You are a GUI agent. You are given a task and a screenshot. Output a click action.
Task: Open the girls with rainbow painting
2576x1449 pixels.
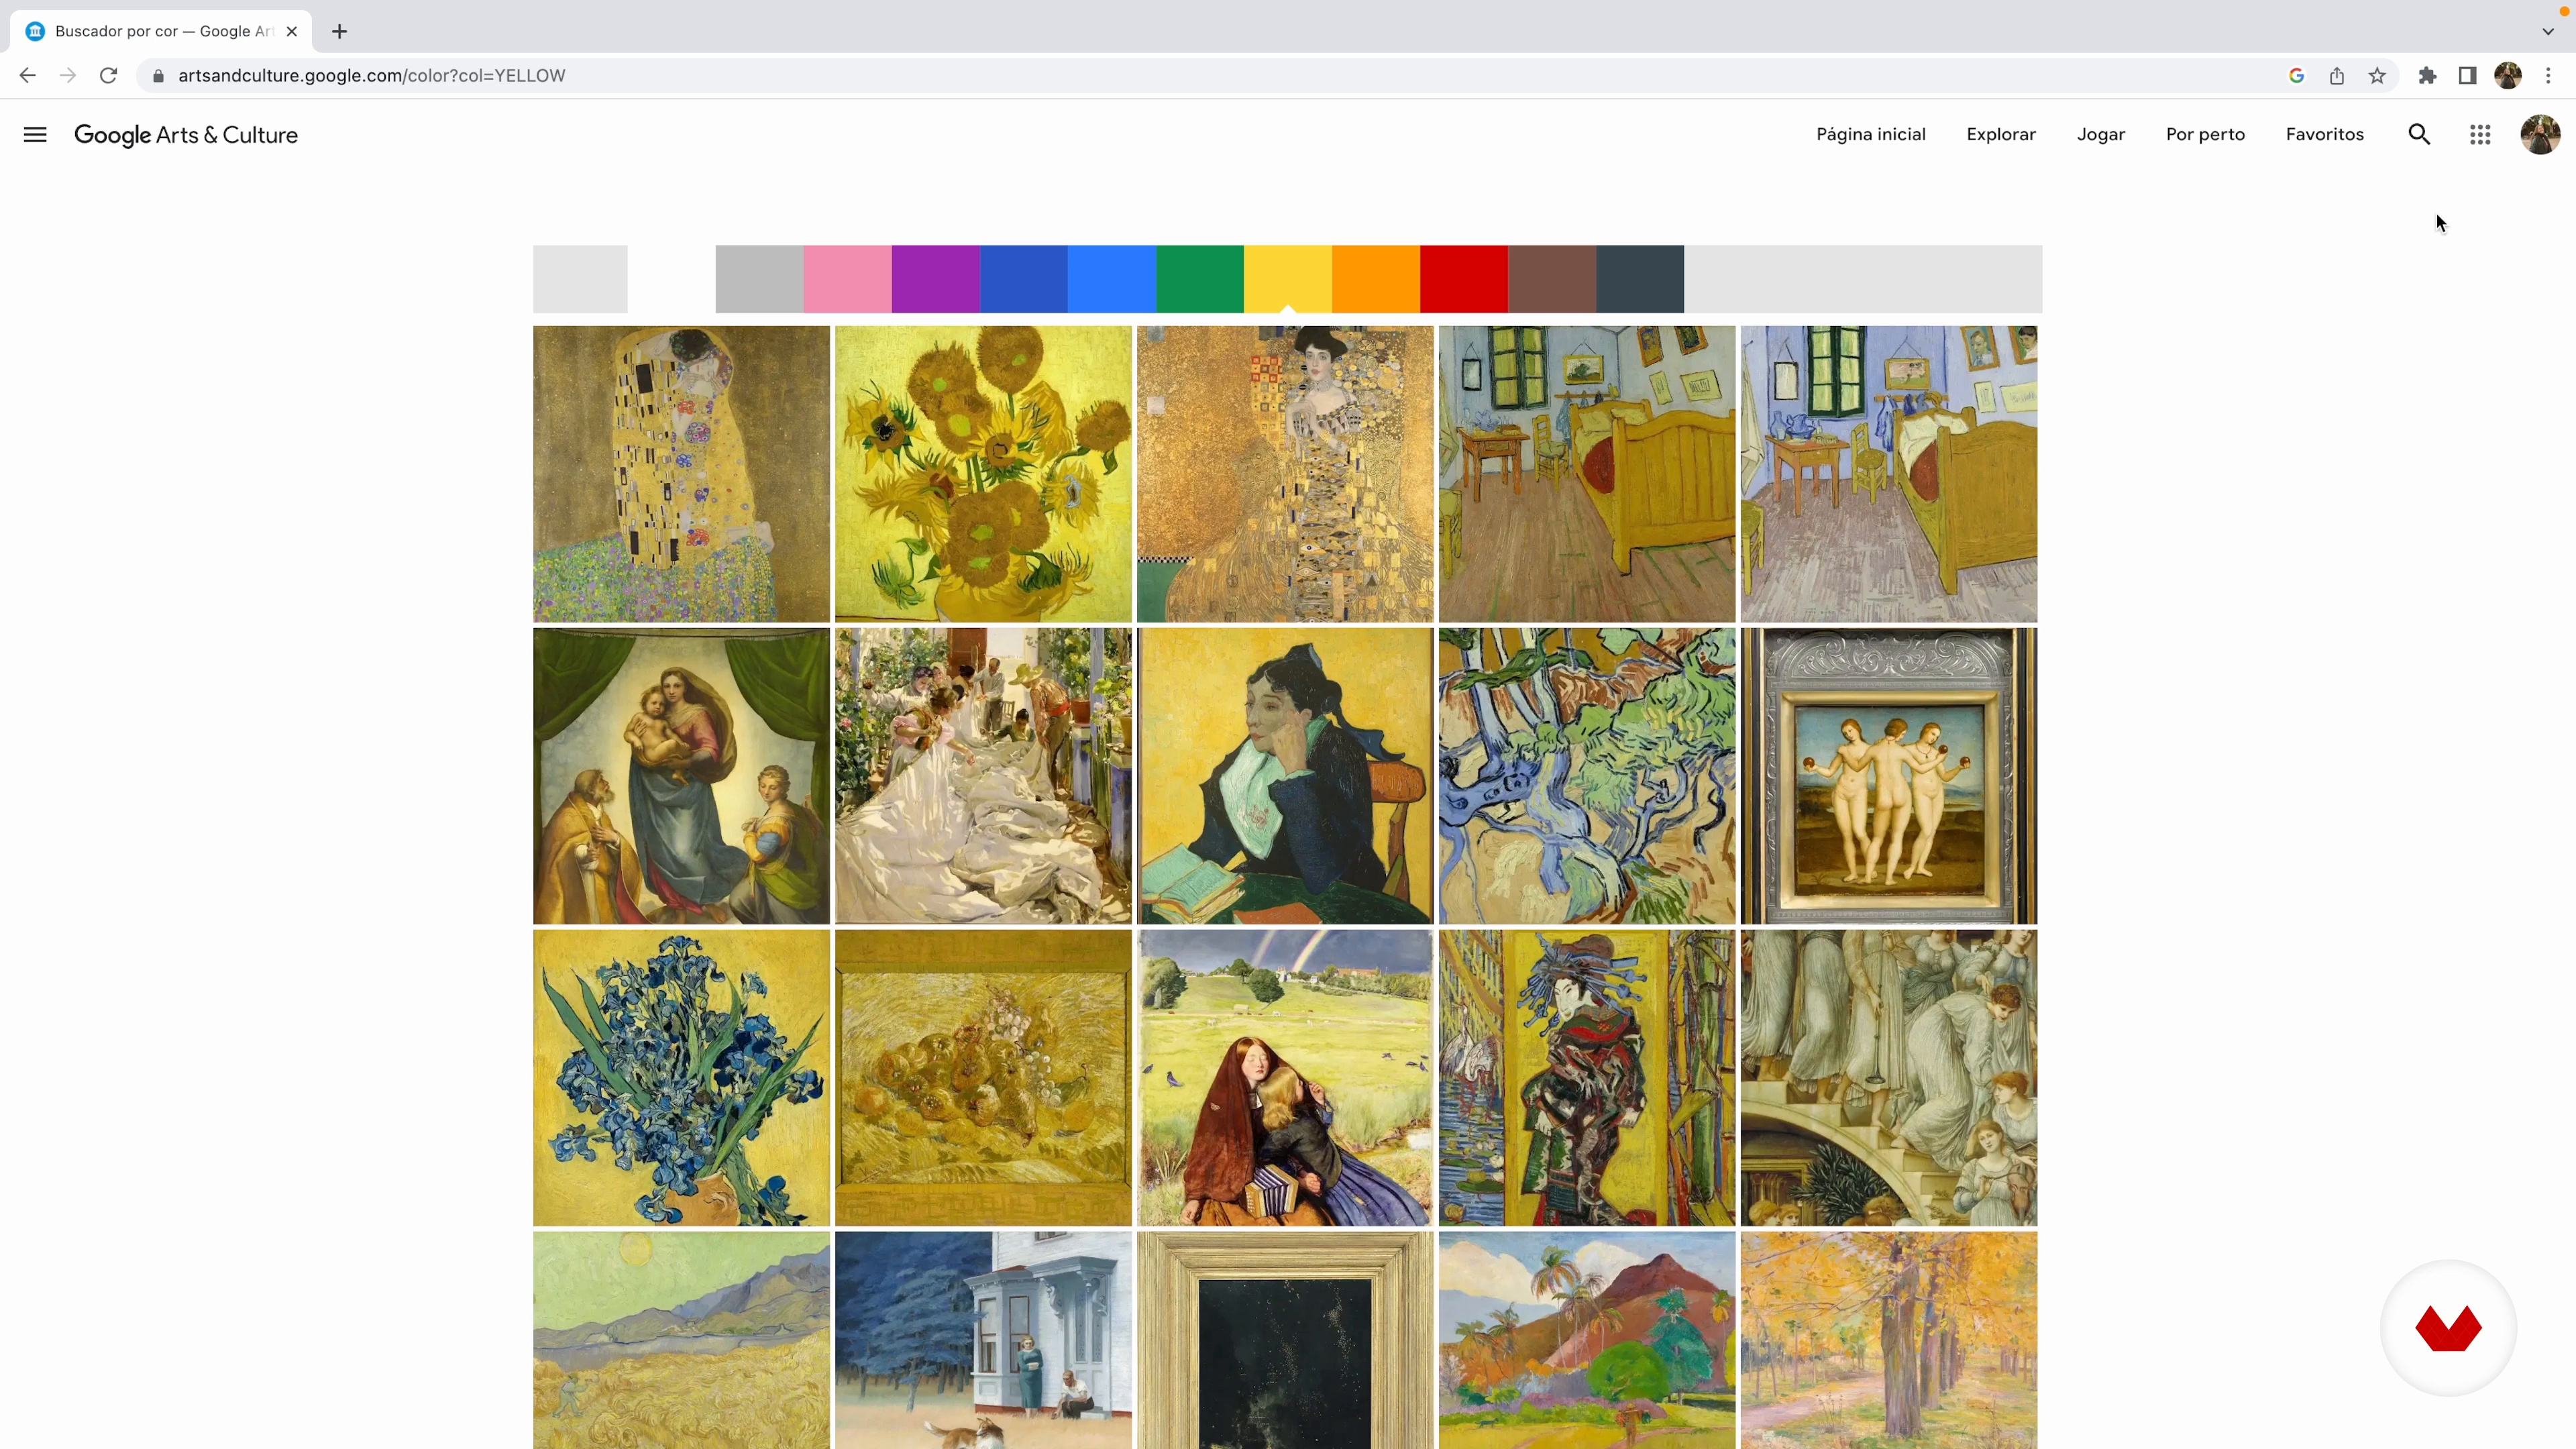(x=1285, y=1078)
